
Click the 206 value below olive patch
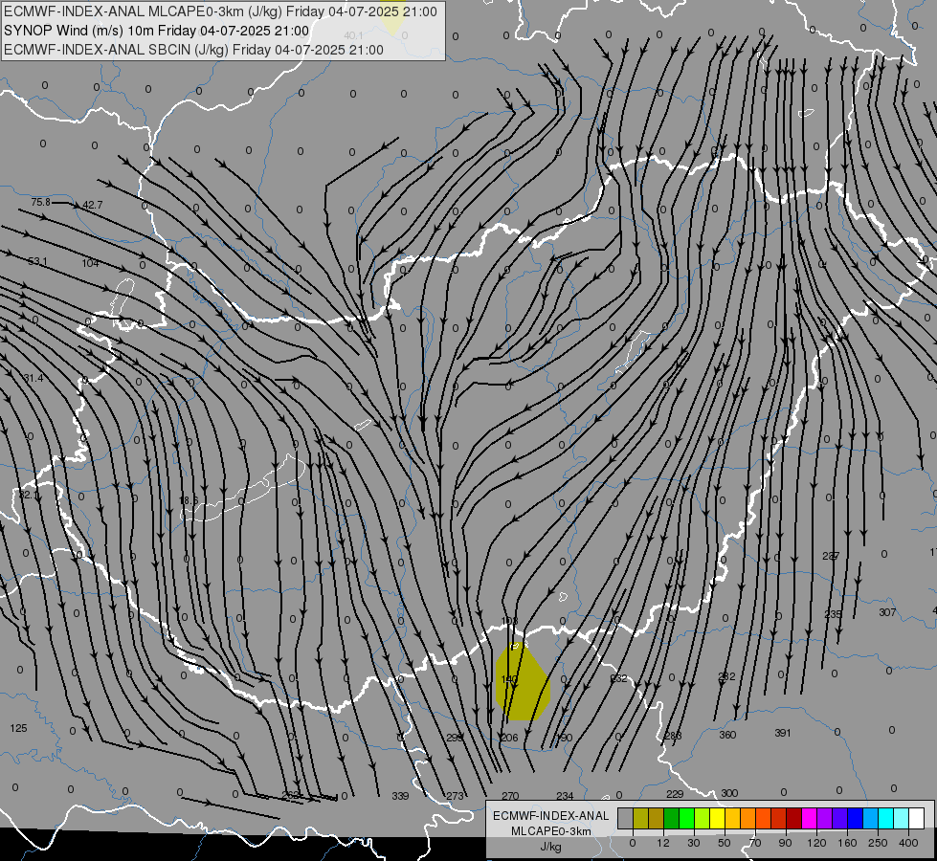tap(509, 738)
